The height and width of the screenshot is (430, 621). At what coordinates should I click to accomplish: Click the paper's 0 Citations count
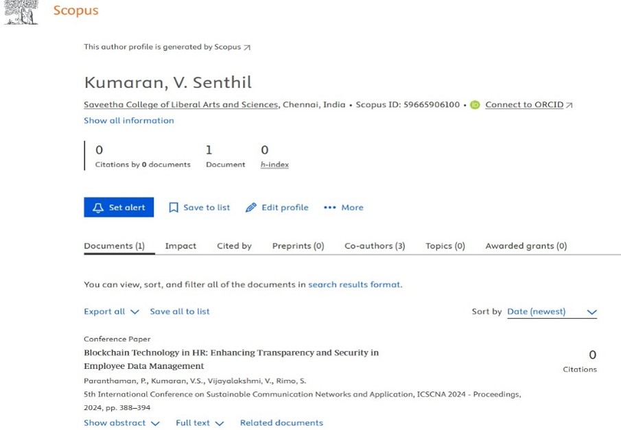click(580, 361)
